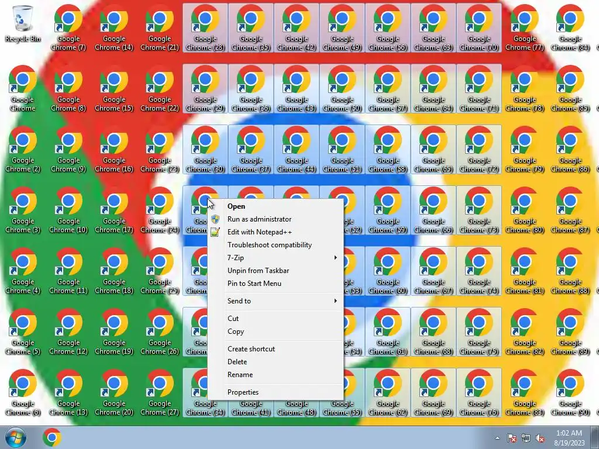Expand the 7-Zip submenu
The width and height of the screenshot is (599, 449).
[x=275, y=258]
